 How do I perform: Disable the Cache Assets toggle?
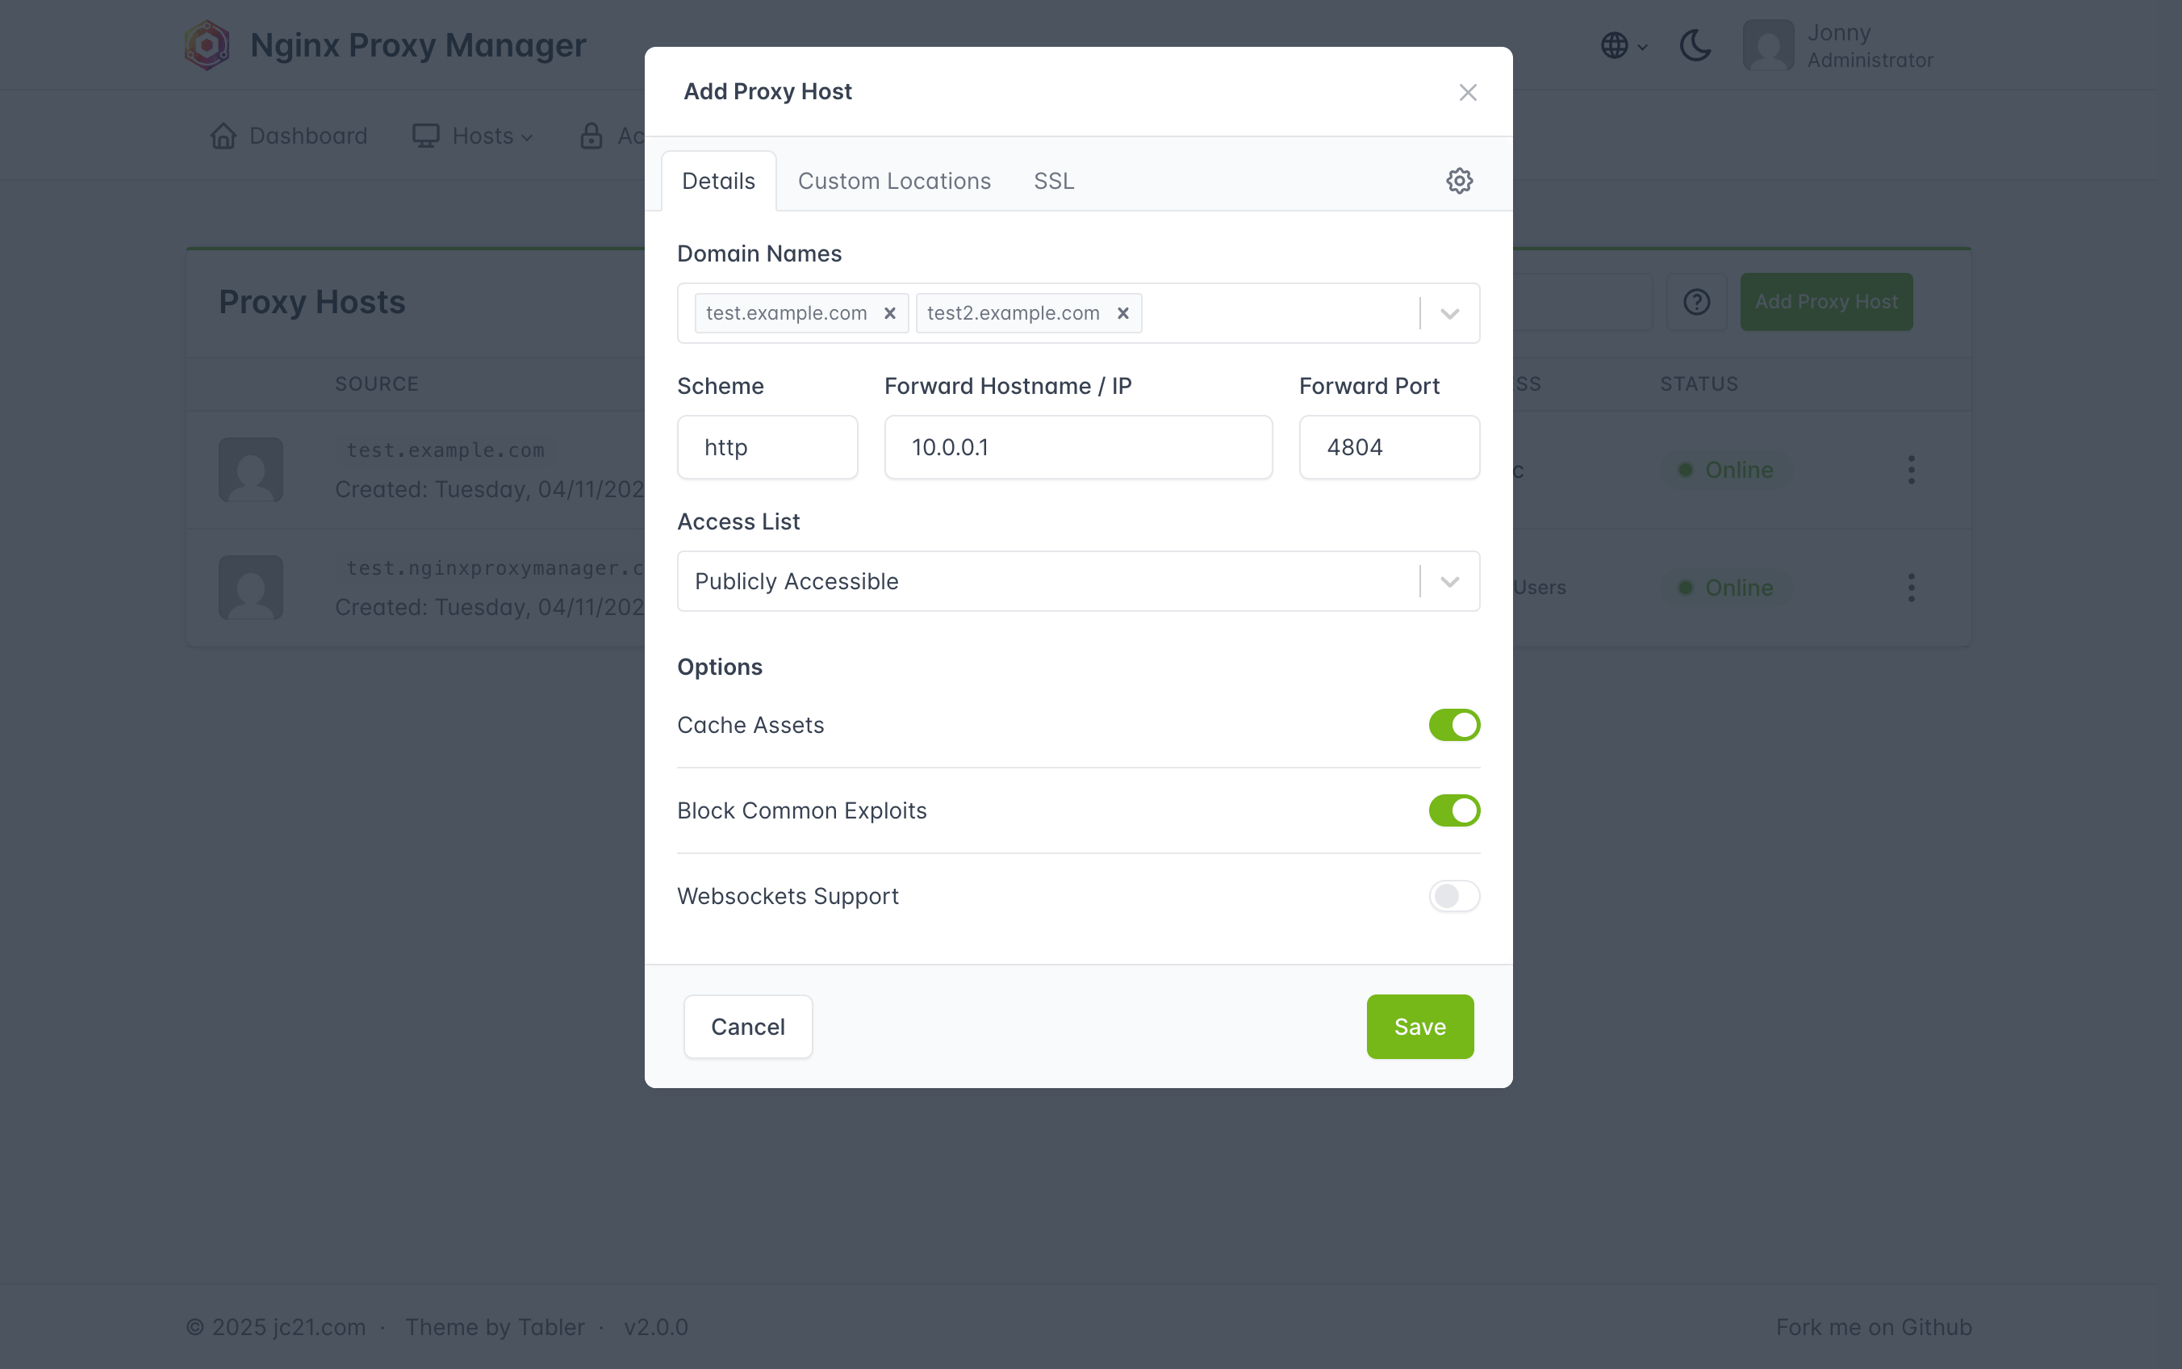coord(1453,725)
